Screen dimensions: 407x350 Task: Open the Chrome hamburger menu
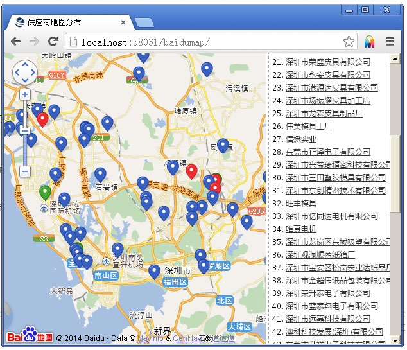click(x=390, y=42)
